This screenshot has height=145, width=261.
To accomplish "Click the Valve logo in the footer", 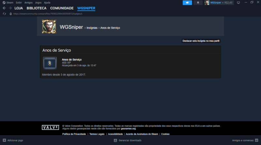I will tap(50, 127).
